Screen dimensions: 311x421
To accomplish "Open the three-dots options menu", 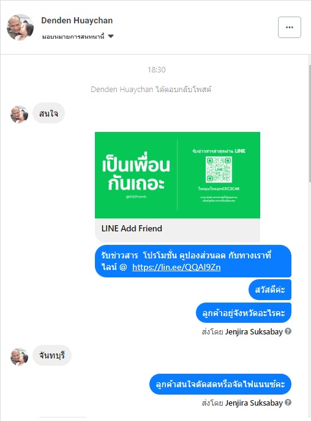I will pyautogui.click(x=290, y=28).
